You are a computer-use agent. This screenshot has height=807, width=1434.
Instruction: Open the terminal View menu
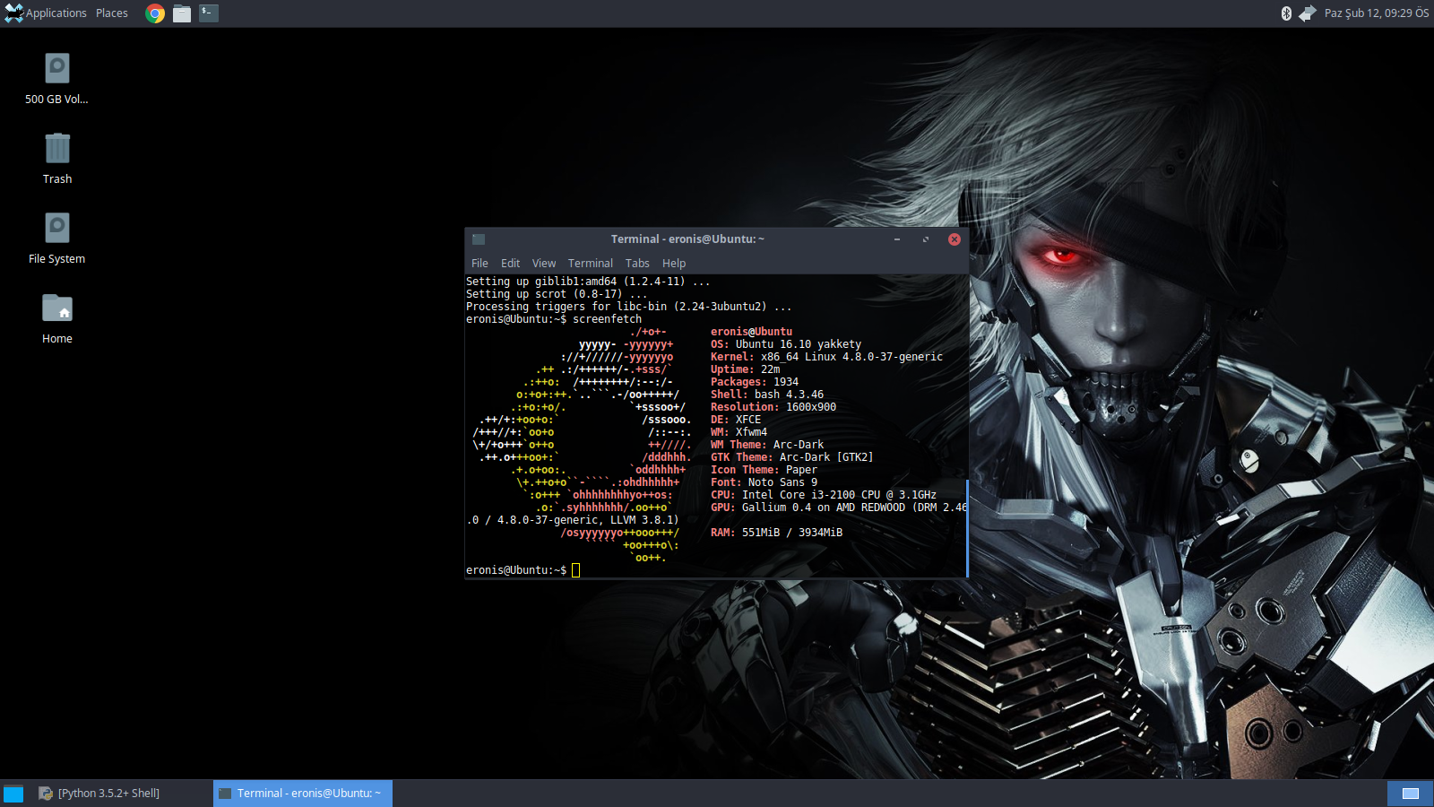coord(544,264)
